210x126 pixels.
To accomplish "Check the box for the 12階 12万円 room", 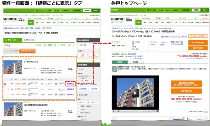I will click(x=8, y=94).
